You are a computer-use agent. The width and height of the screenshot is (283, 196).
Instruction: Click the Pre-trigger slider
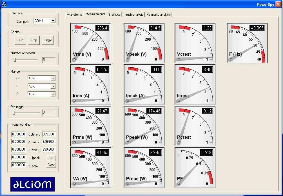click(x=26, y=113)
